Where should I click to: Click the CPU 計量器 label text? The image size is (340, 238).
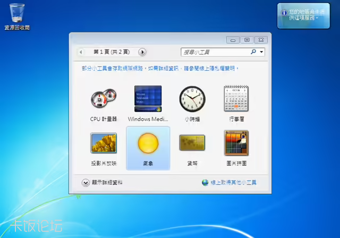[104, 119]
